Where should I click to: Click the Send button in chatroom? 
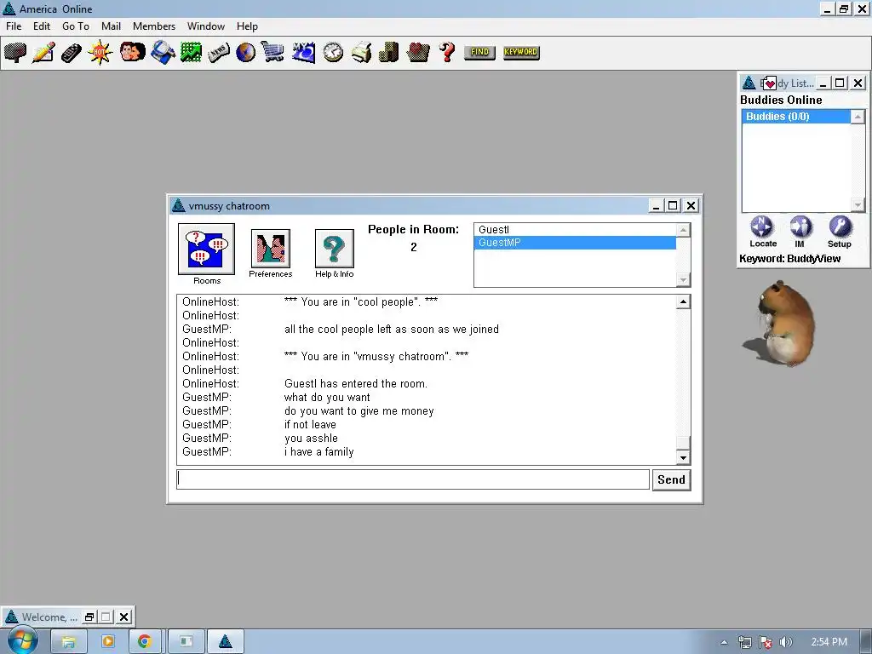point(671,480)
